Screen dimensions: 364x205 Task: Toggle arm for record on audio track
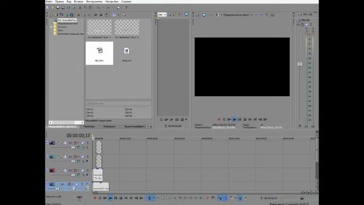pos(69,184)
